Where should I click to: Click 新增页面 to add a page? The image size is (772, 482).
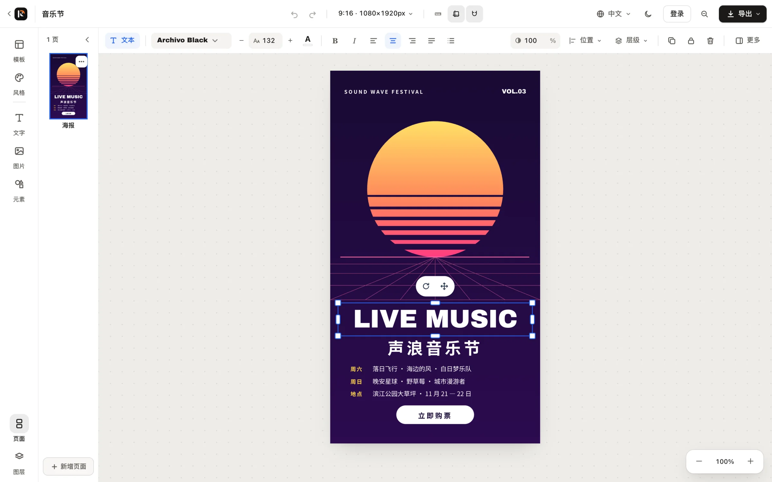click(x=68, y=466)
